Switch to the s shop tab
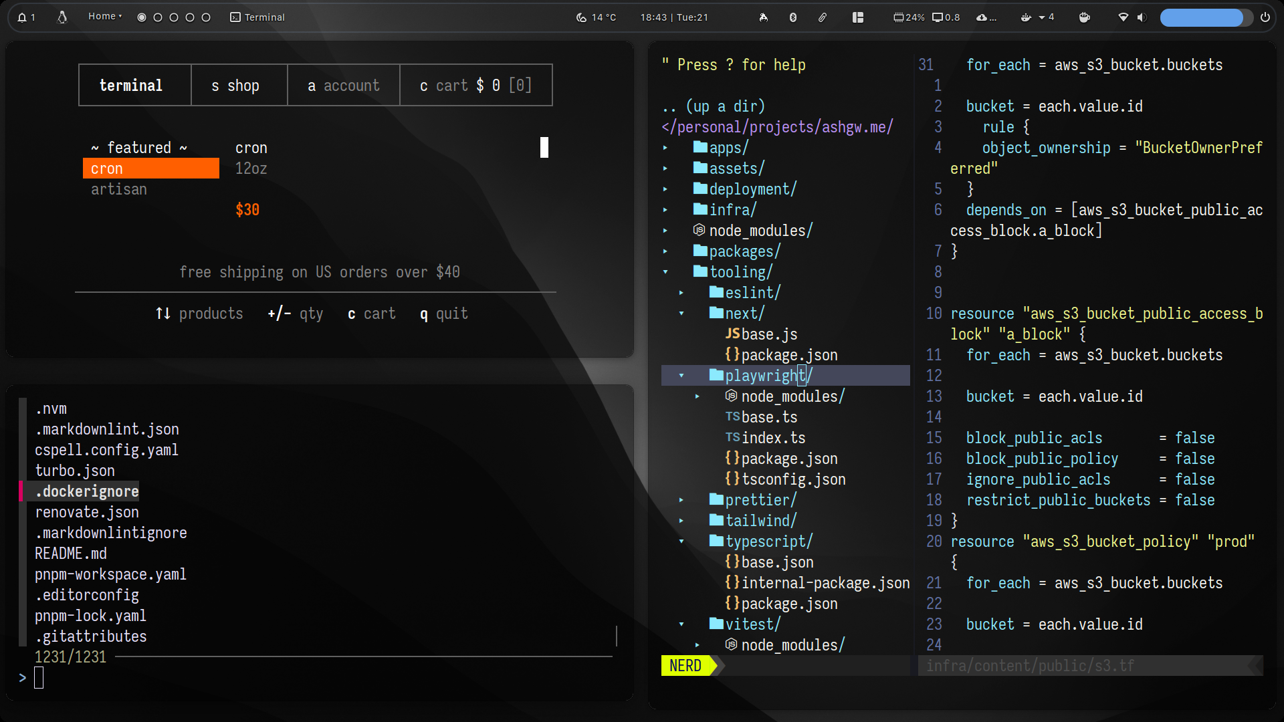Viewport: 1284px width, 722px height. [x=239, y=85]
